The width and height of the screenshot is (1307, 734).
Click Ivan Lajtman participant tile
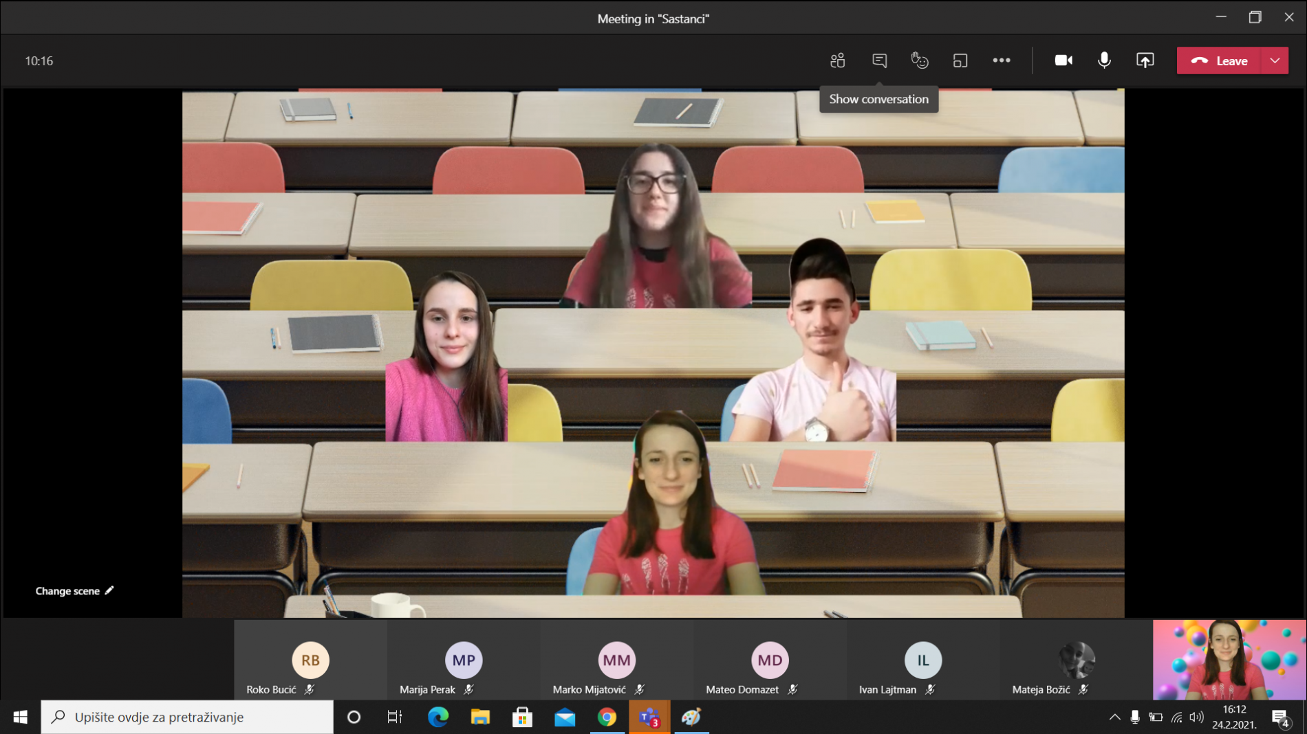[x=922, y=660]
